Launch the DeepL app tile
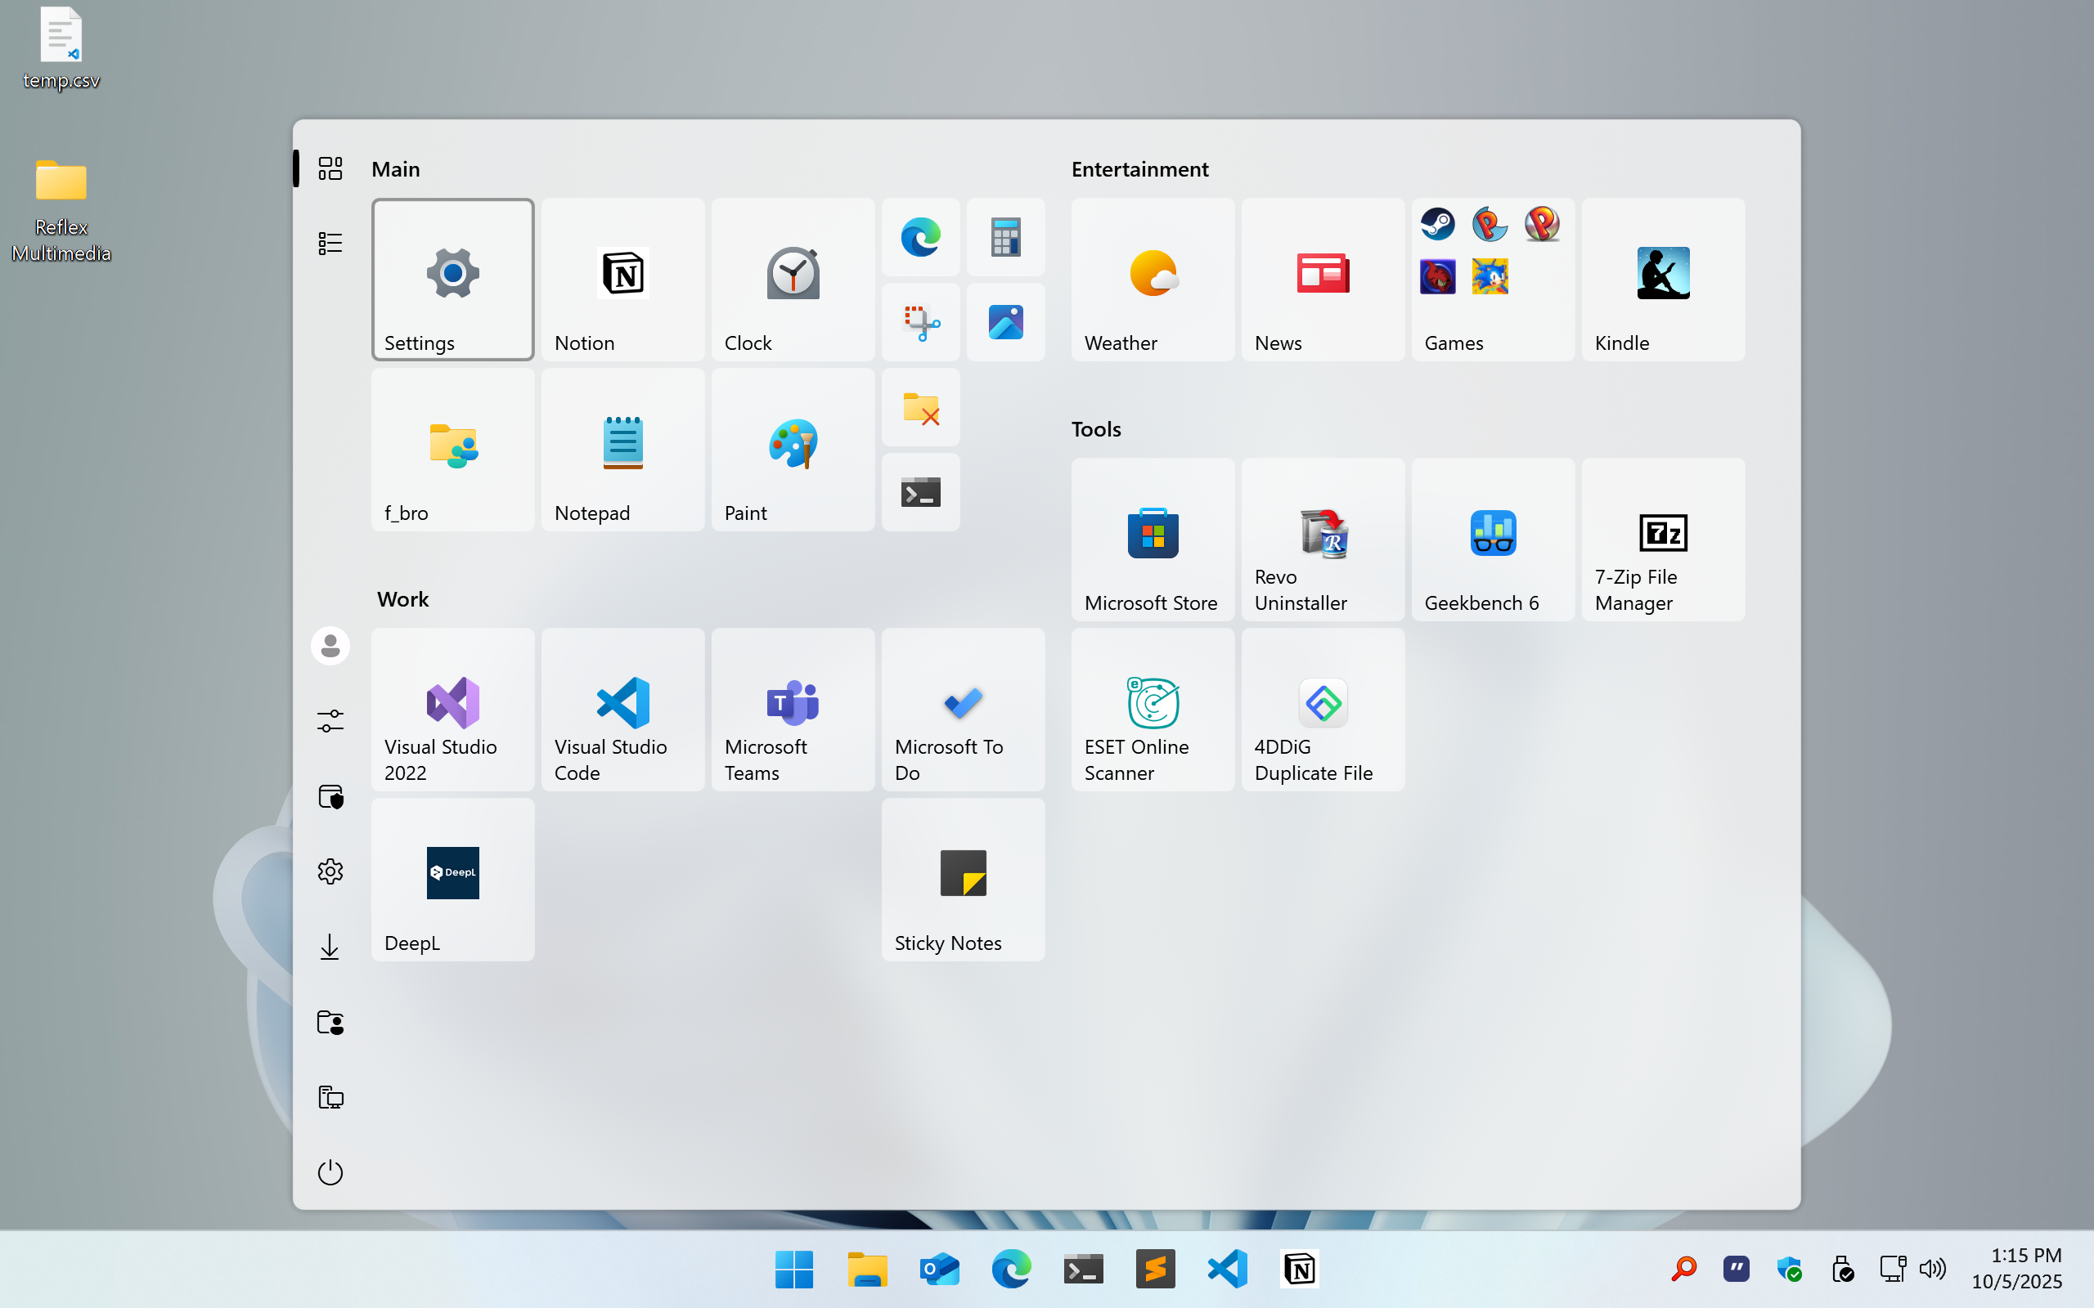This screenshot has width=2094, height=1308. pos(452,879)
